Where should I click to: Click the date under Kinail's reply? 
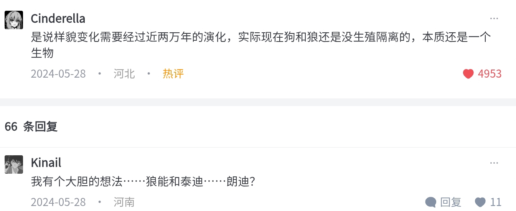pos(58,202)
